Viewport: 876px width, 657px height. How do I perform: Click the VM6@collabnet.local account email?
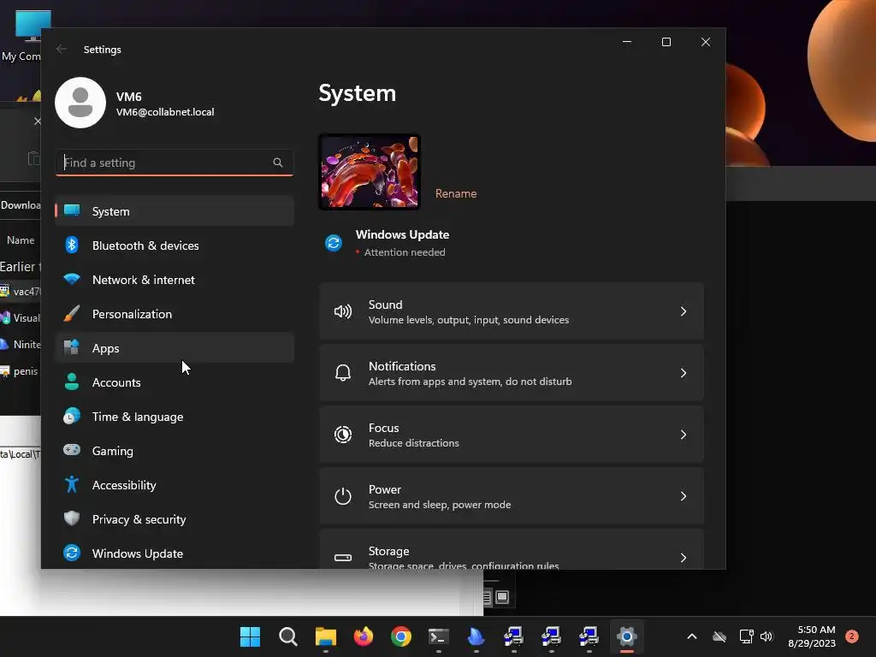165,112
